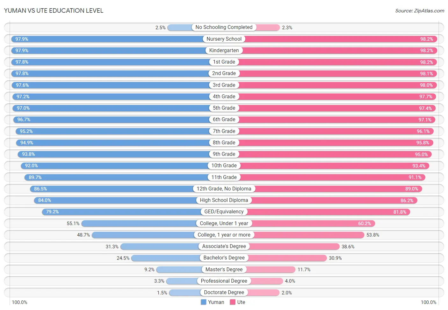Select the 12th Grade, No Diploma label
The image size is (448, 310).
point(224,189)
